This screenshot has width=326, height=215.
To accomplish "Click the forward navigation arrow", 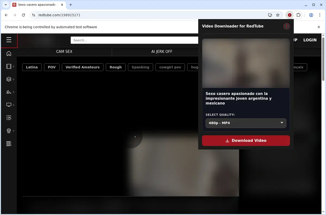I will click(x=15, y=15).
